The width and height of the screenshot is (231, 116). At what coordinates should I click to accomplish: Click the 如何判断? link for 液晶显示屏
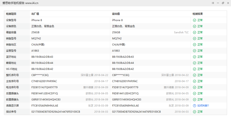pyautogui.click(x=203, y=106)
